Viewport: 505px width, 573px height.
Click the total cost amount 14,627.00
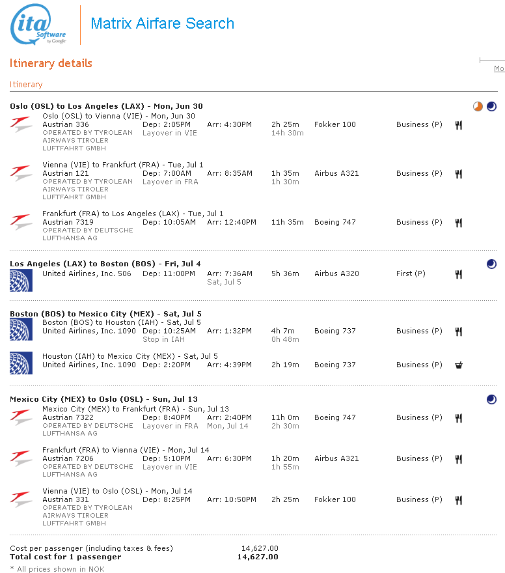pyautogui.click(x=257, y=557)
